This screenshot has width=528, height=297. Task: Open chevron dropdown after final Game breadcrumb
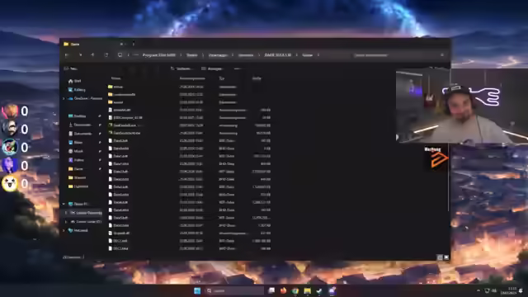[318, 55]
